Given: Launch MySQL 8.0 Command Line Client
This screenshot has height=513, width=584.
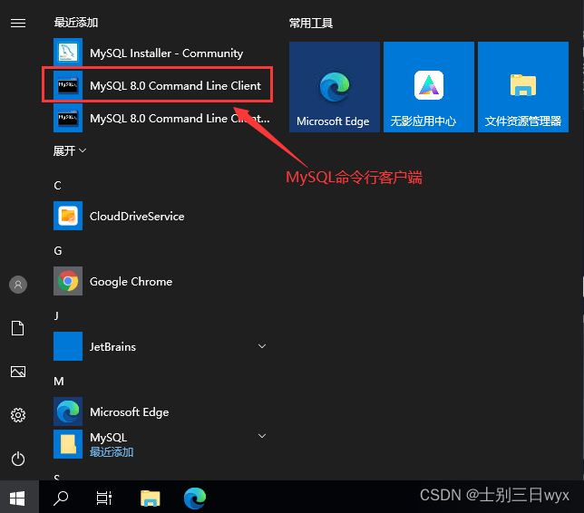Looking at the screenshot, I should point(161,85).
